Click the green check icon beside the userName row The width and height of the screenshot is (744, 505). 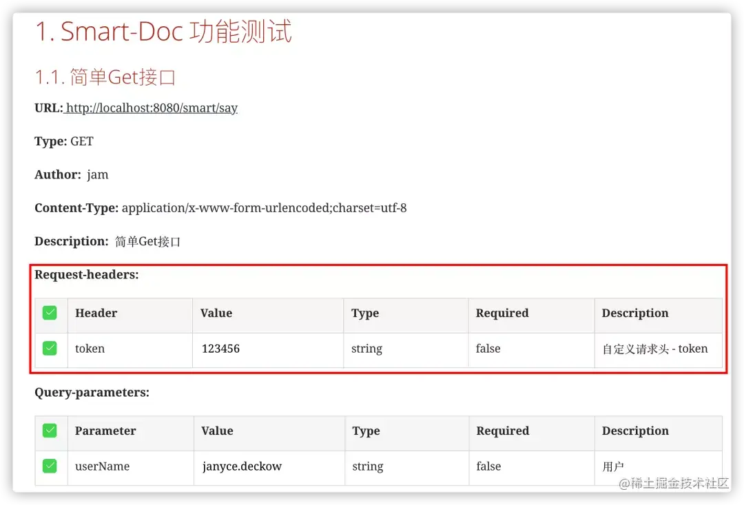point(50,466)
